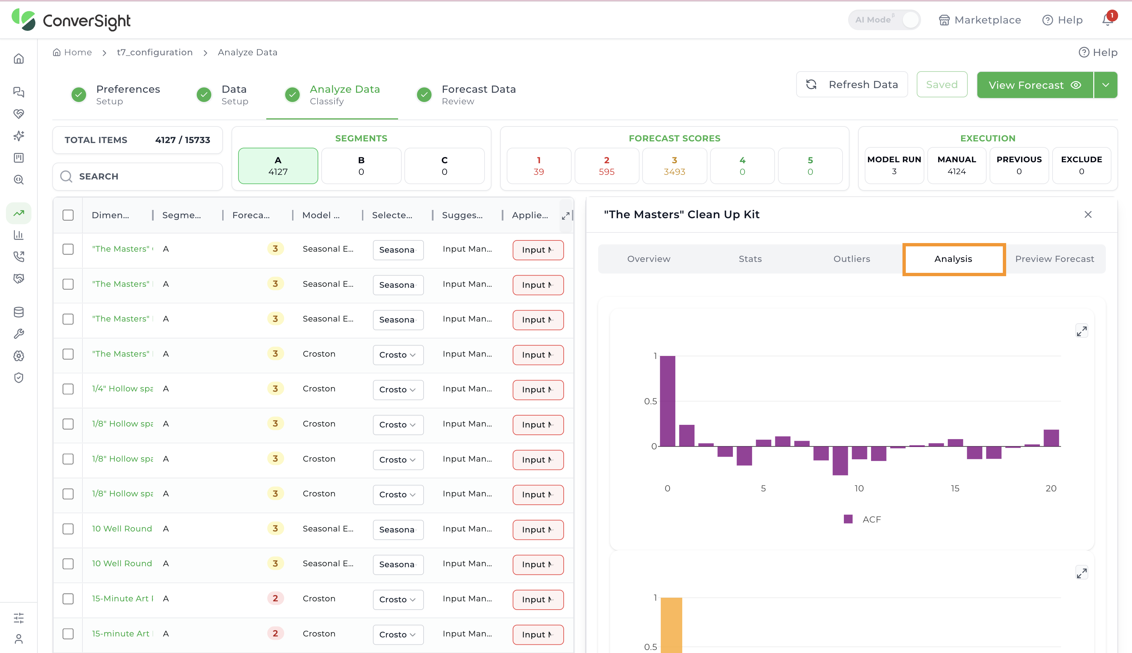The width and height of the screenshot is (1132, 653).
Task: Open Croston dropdown in 15-Minute Art row
Action: (x=398, y=600)
